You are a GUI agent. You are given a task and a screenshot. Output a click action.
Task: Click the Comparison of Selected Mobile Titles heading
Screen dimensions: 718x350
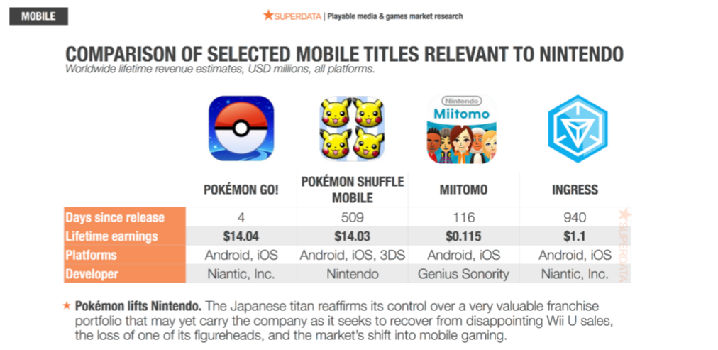pos(345,53)
